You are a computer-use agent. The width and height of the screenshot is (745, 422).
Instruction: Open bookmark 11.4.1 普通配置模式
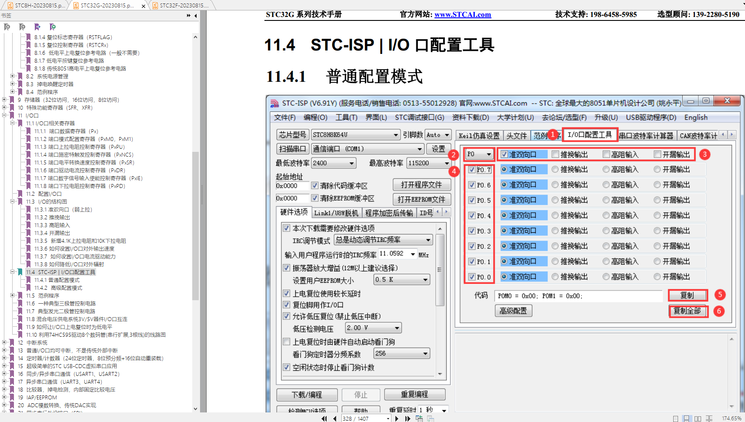tap(57, 280)
